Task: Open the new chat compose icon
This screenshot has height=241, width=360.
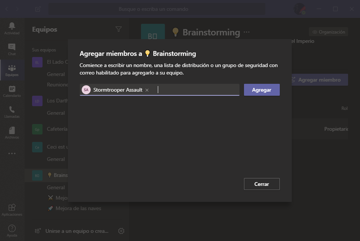Action: tap(38, 9)
